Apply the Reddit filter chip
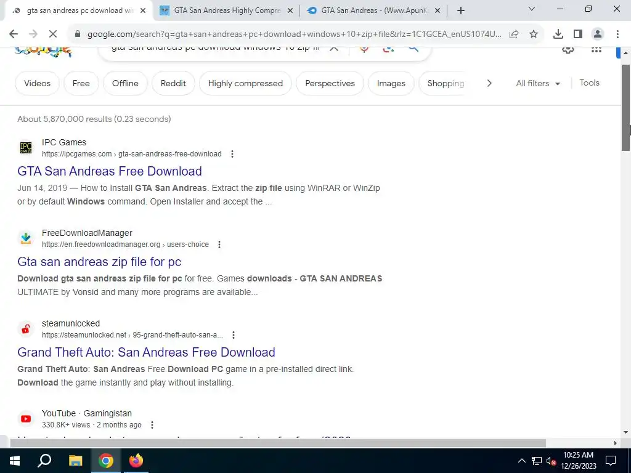This screenshot has width=631, height=473. [173, 83]
